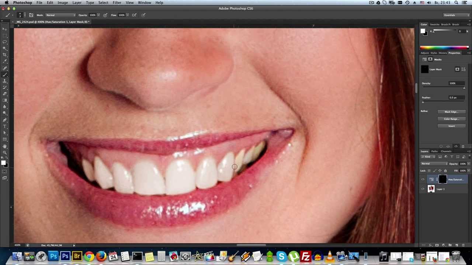Toggle lock transparent pixels

[x=429, y=170]
